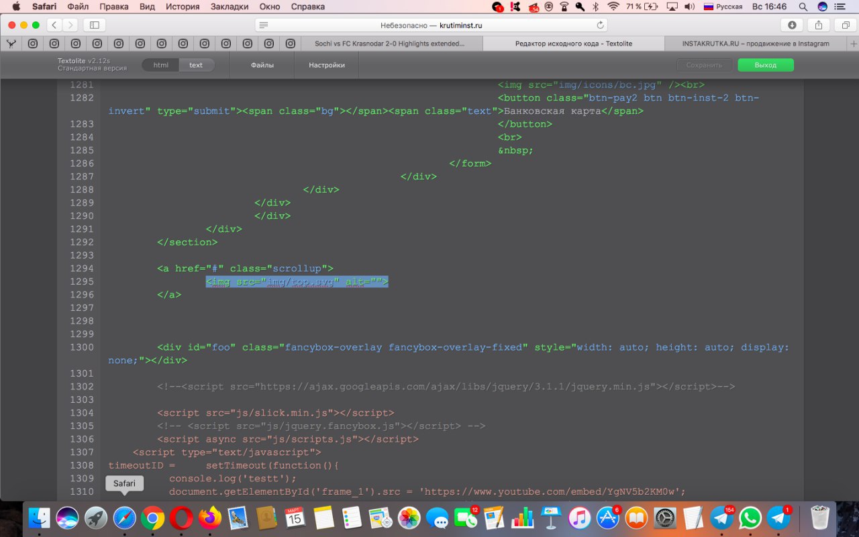Open Photos app in the Dock
Screen dimensions: 859x537
click(409, 518)
